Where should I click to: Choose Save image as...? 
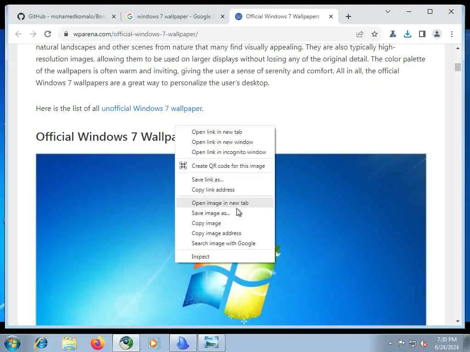(x=225, y=213)
